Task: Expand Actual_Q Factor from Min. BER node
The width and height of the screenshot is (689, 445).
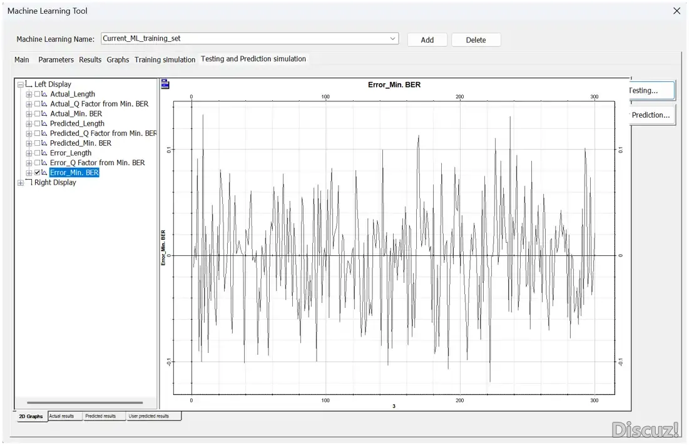Action: (29, 105)
